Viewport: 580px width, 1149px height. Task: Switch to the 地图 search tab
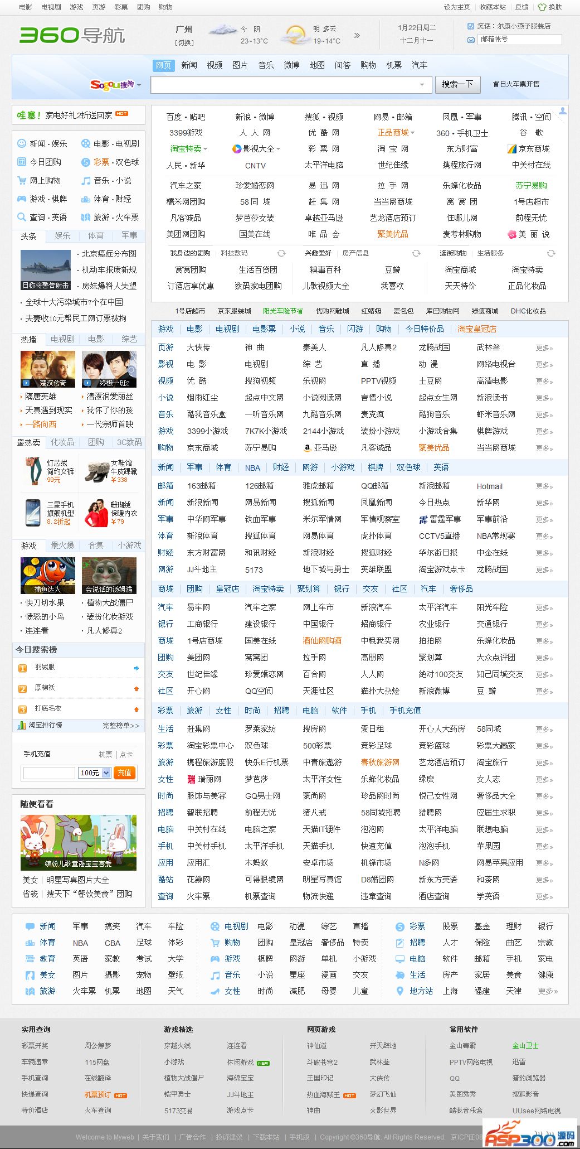(317, 65)
